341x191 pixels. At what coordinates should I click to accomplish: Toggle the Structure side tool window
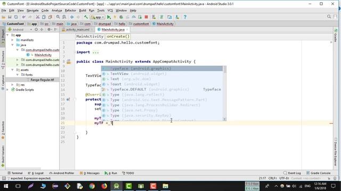click(3, 60)
